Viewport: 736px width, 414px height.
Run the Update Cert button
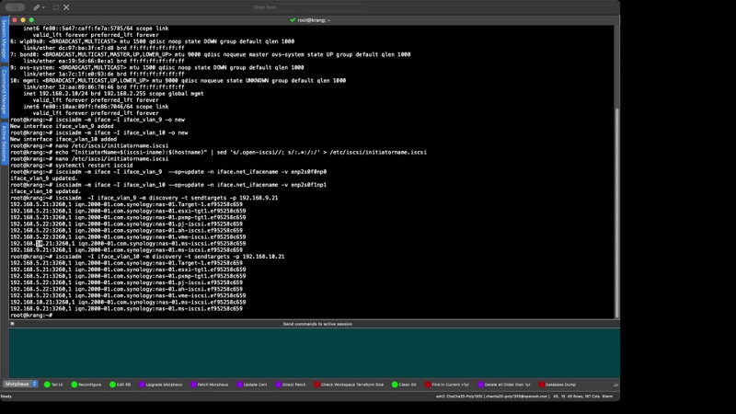pyautogui.click(x=252, y=385)
